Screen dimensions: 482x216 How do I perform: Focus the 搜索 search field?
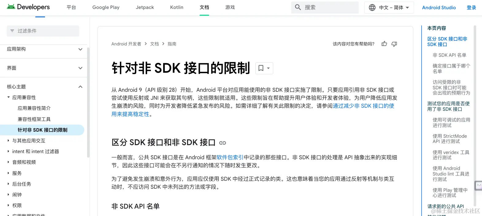pos(325,7)
